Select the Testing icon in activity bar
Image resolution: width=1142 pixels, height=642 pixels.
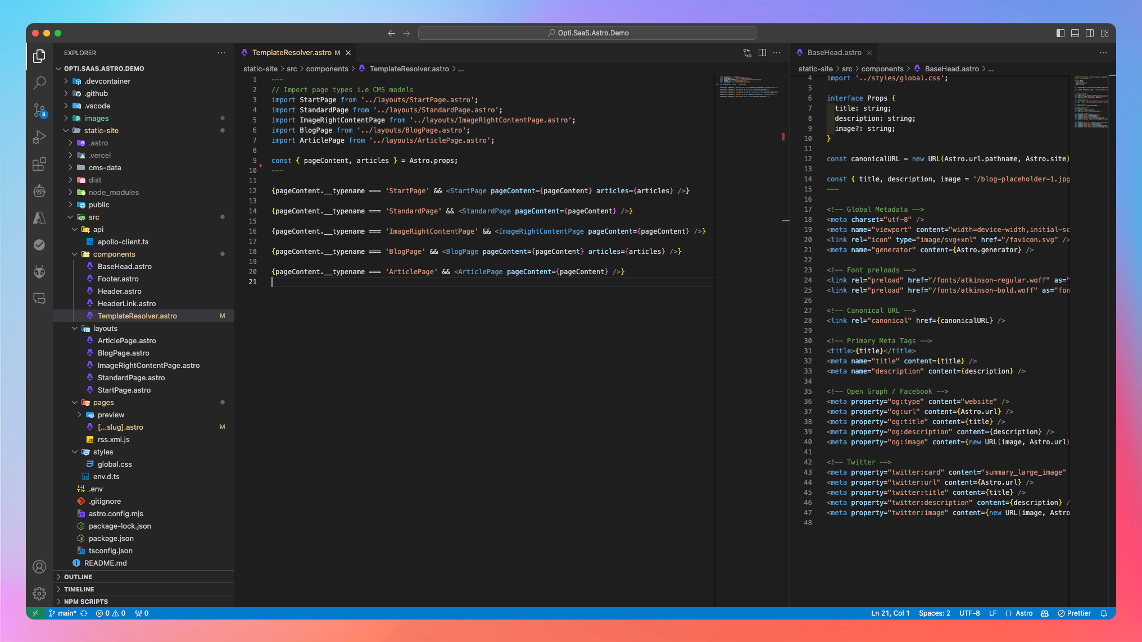[39, 244]
